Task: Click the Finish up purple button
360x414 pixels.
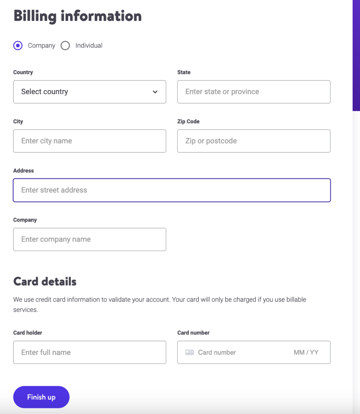Action: click(x=41, y=397)
